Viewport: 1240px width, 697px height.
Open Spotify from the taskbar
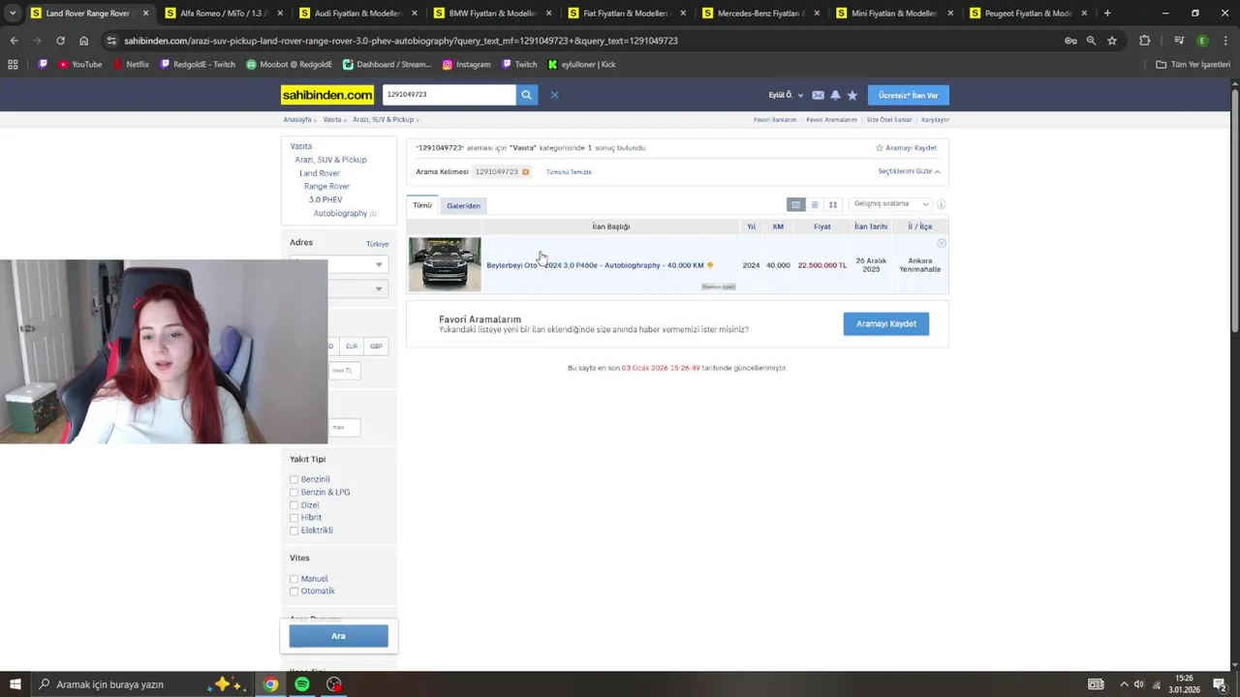point(302,684)
